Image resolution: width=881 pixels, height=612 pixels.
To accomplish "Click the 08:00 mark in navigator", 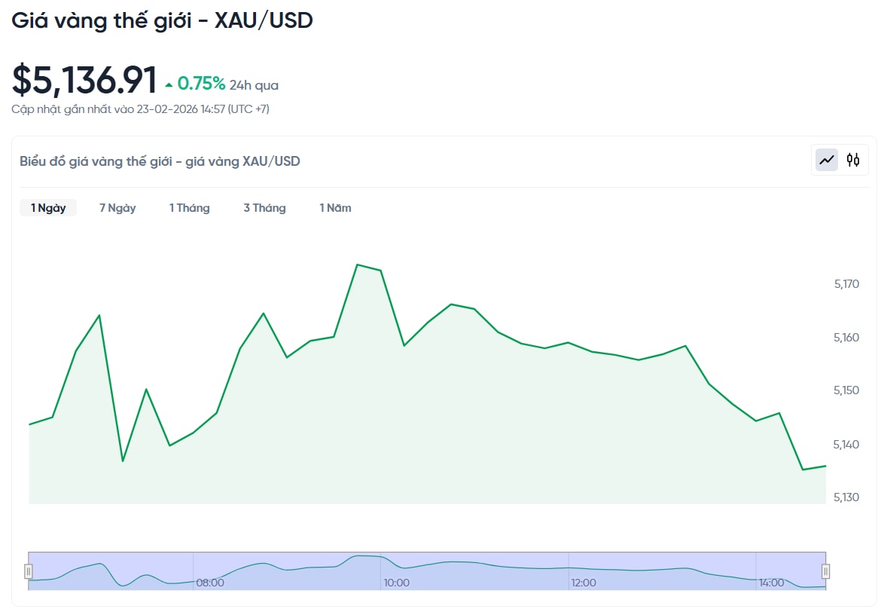I will 210,583.
